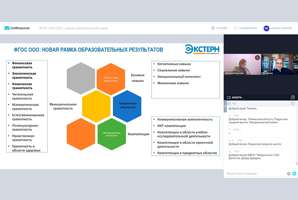Image resolution: width=298 pixels, height=200 pixels.
Task: Open the emoji picker in chat
Action: (x=289, y=174)
